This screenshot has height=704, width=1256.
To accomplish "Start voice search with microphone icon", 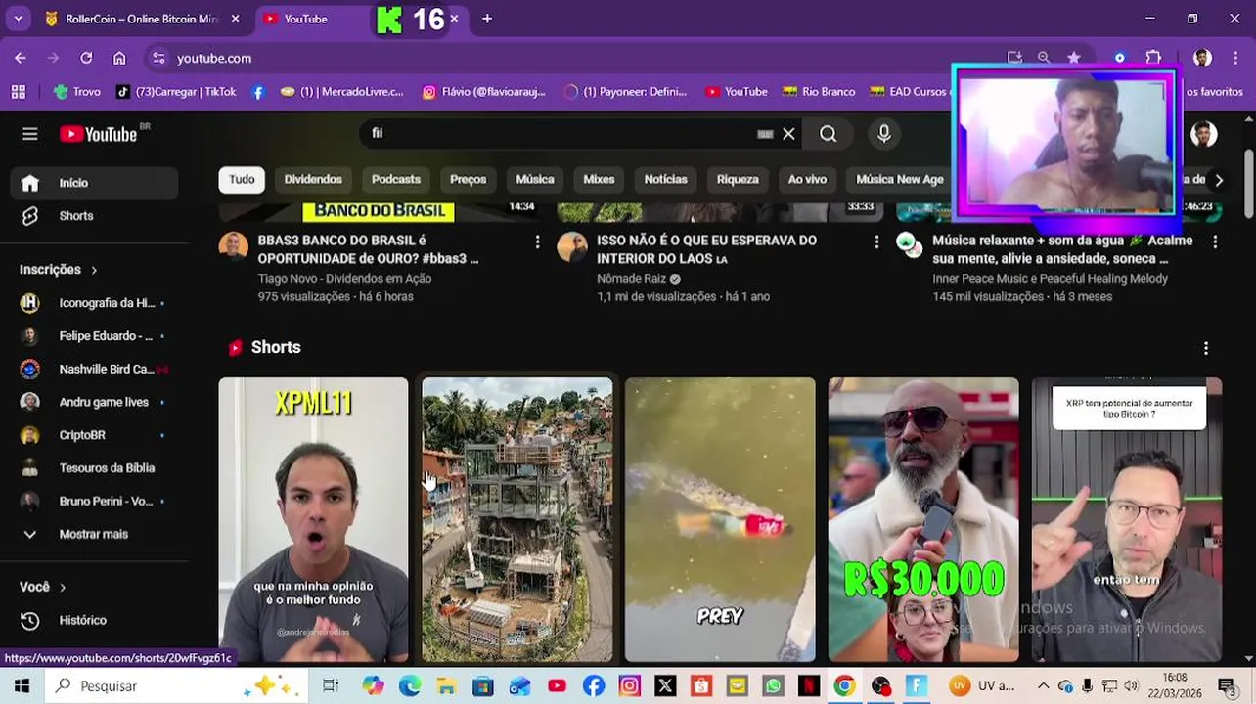I will point(884,134).
